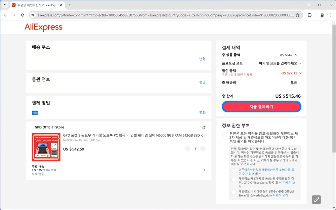Go back with browser back arrow

point(6,15)
